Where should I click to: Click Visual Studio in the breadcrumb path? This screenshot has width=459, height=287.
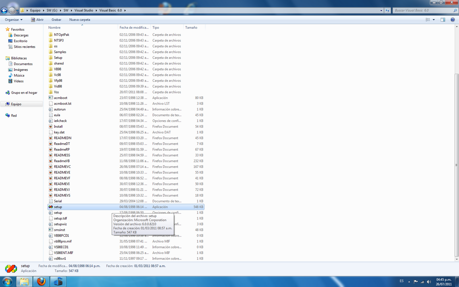pos(84,10)
